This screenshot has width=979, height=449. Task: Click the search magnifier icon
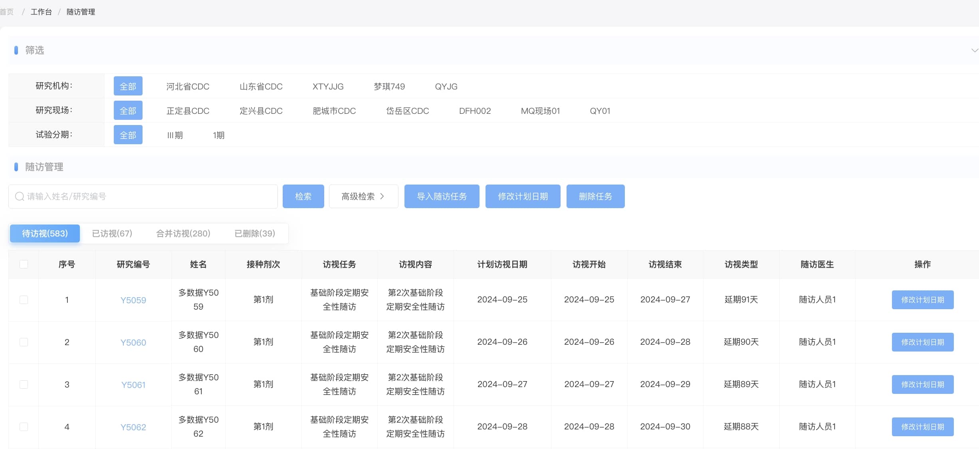point(20,197)
